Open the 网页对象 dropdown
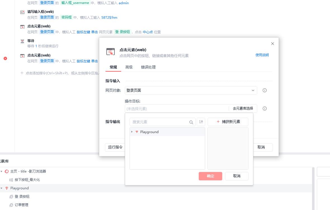This screenshot has height=210, width=330. [x=191, y=90]
